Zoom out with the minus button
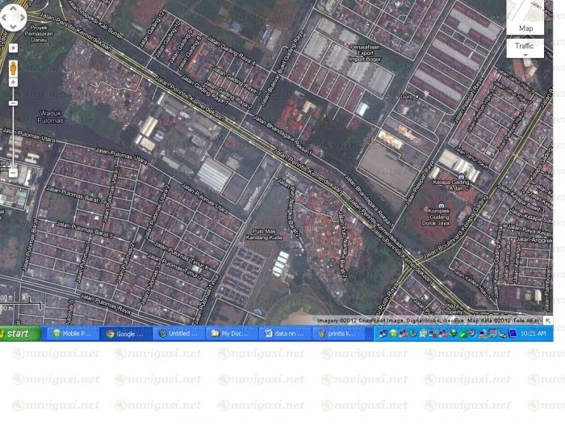Screen dimensions: 565x424 (13, 172)
